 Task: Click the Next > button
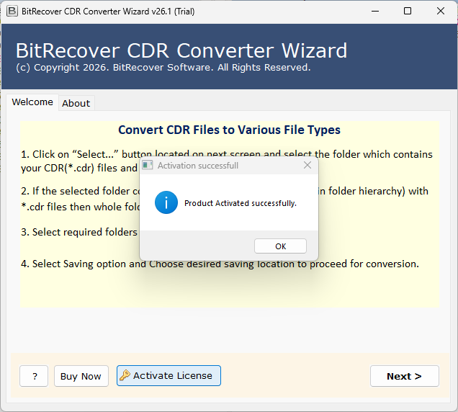pos(405,376)
